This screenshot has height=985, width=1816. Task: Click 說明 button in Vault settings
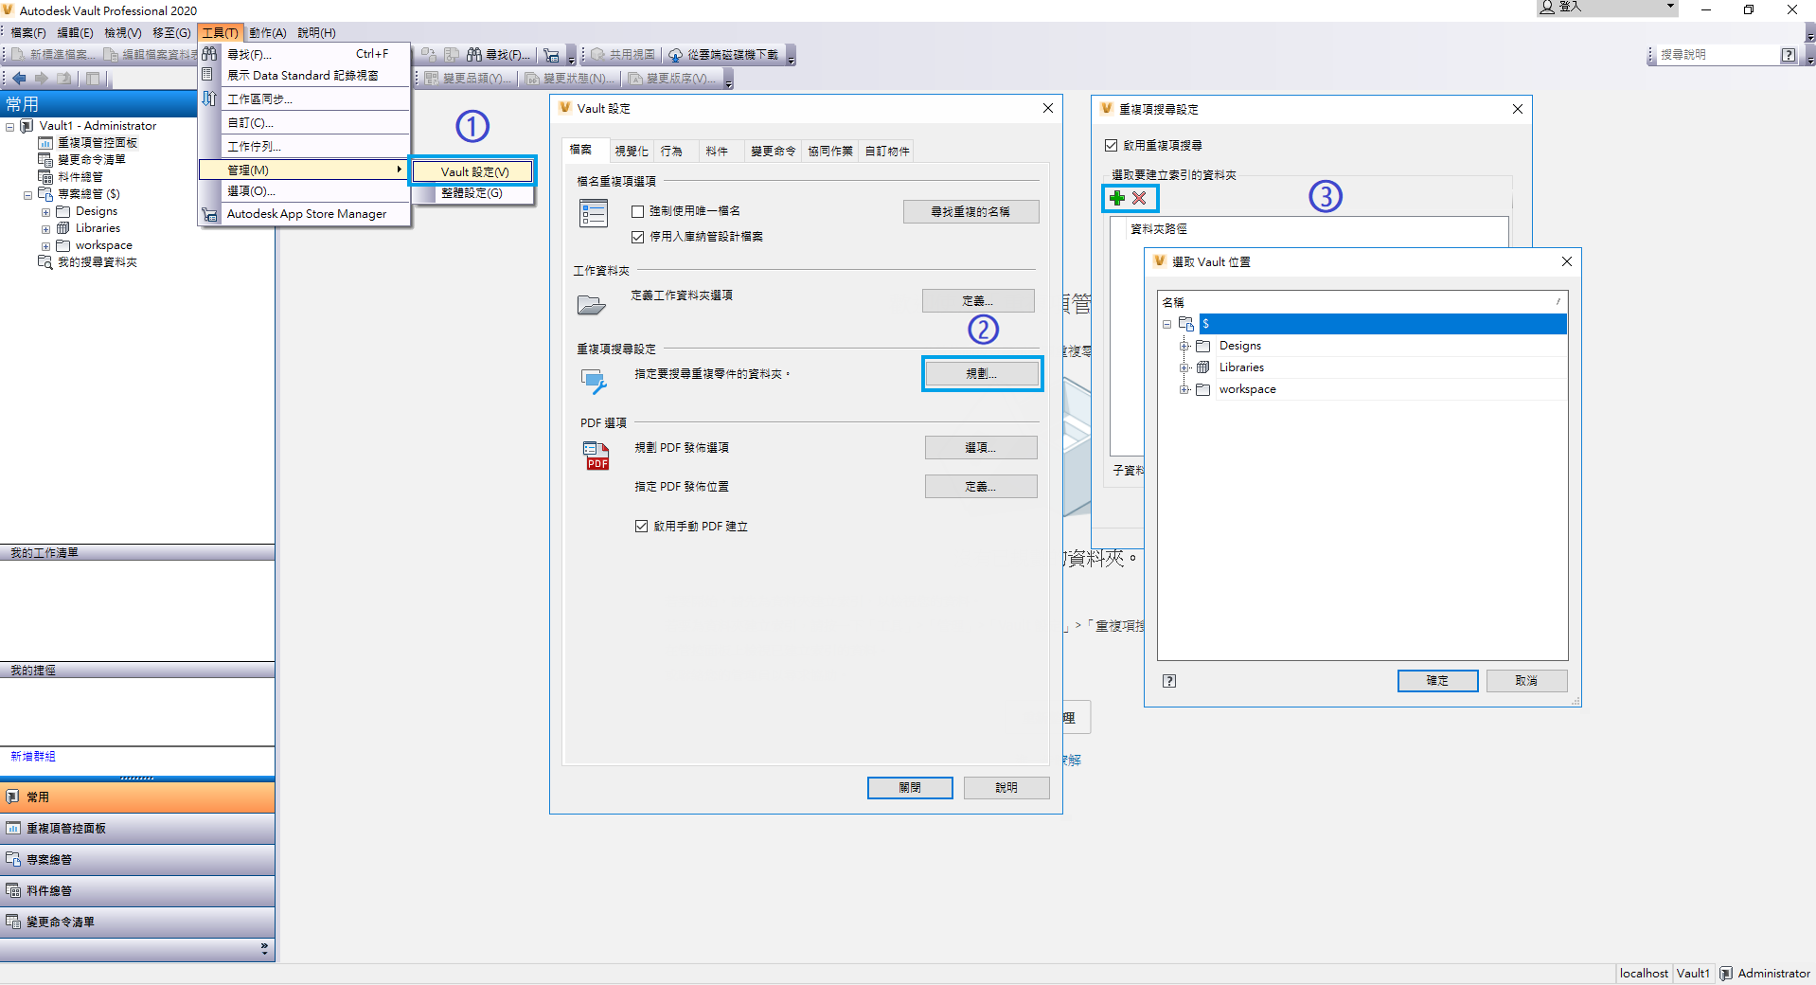pyautogui.click(x=1006, y=788)
